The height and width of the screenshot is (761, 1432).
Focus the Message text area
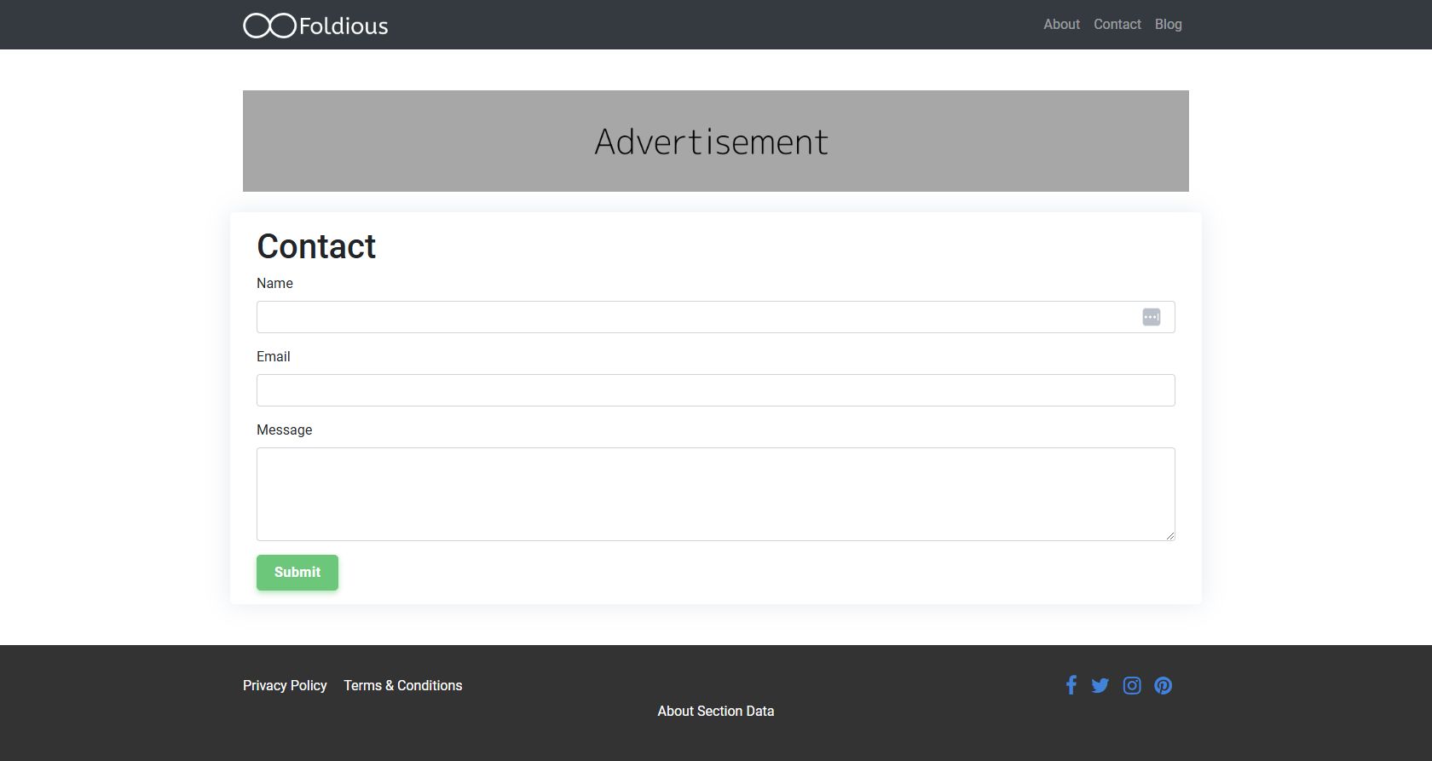click(x=716, y=494)
